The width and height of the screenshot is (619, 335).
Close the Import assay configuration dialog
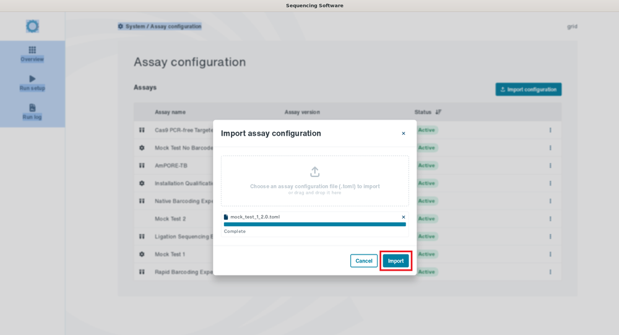click(404, 134)
